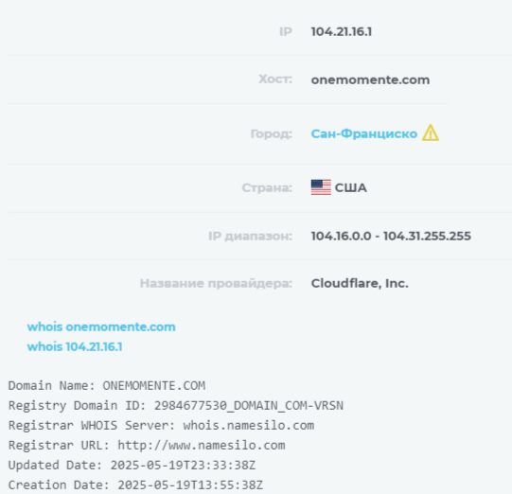Click the IP range 104.16.0.0 - 104.31.255.255
Image resolution: width=512 pixels, height=494 pixels.
click(x=391, y=236)
